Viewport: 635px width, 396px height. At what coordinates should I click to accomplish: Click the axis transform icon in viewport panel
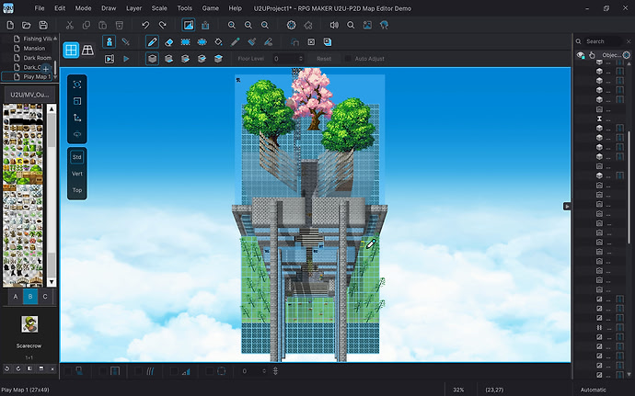[x=77, y=118]
